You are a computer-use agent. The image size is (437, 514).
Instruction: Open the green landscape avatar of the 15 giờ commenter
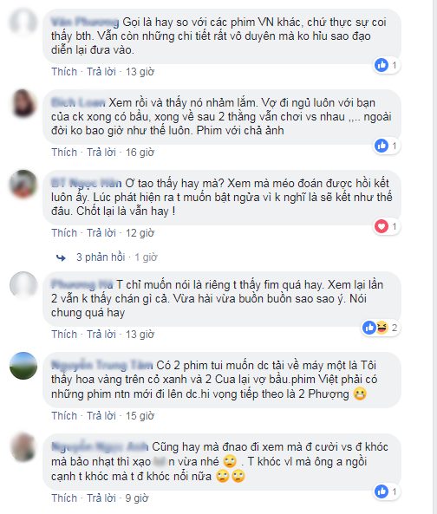(x=23, y=366)
